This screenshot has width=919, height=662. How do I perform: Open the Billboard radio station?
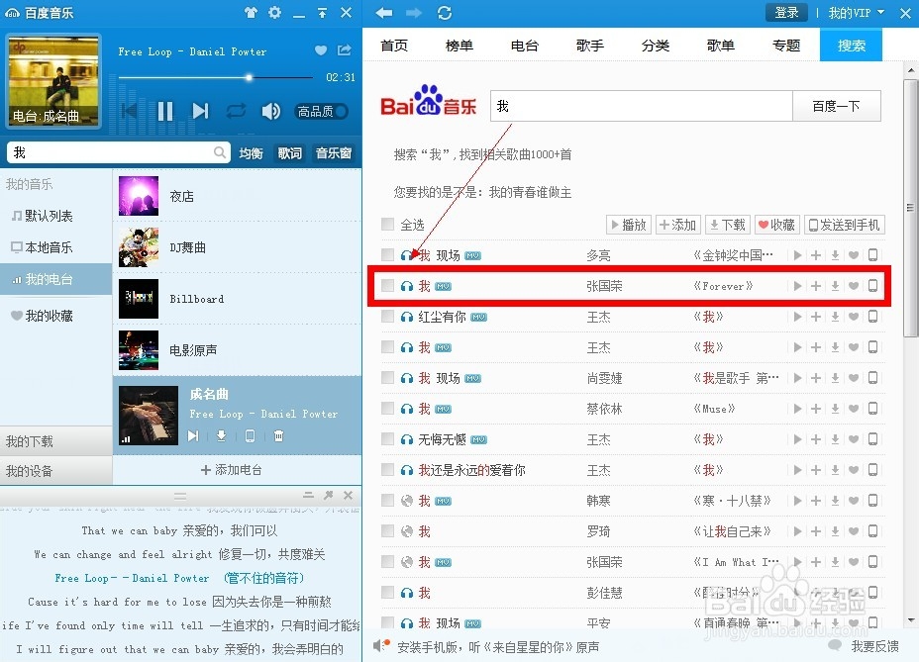tap(237, 299)
